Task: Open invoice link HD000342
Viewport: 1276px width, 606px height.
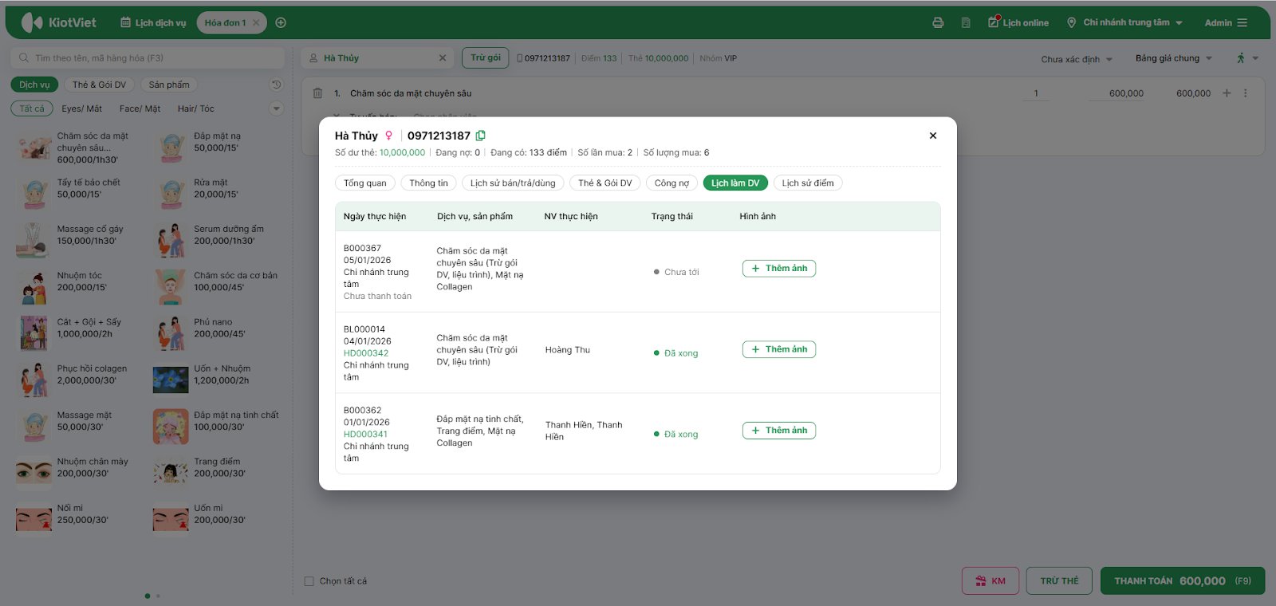Action: click(x=366, y=353)
